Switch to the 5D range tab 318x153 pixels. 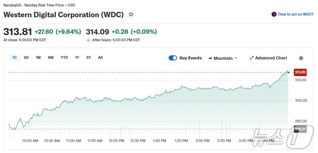point(26,57)
